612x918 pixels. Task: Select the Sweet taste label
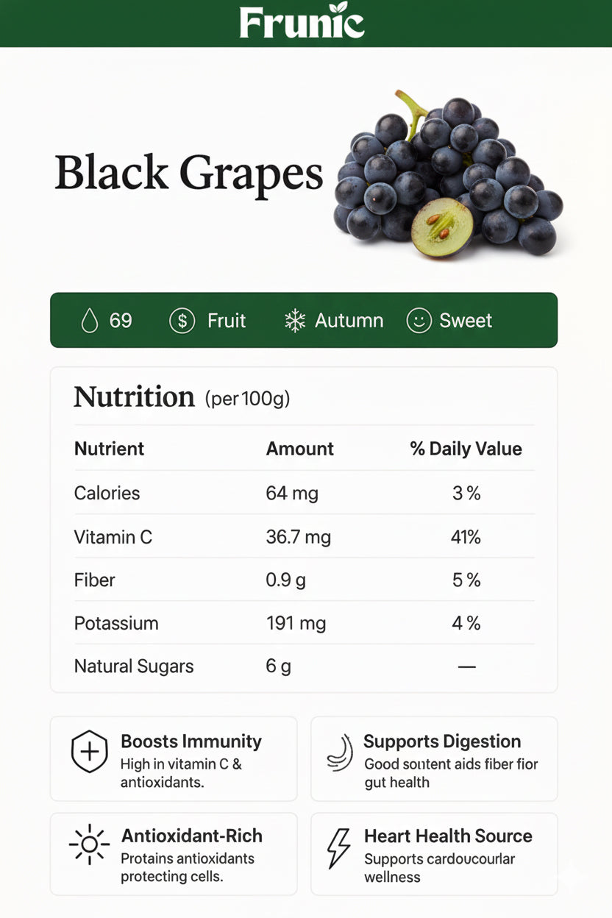coord(466,321)
